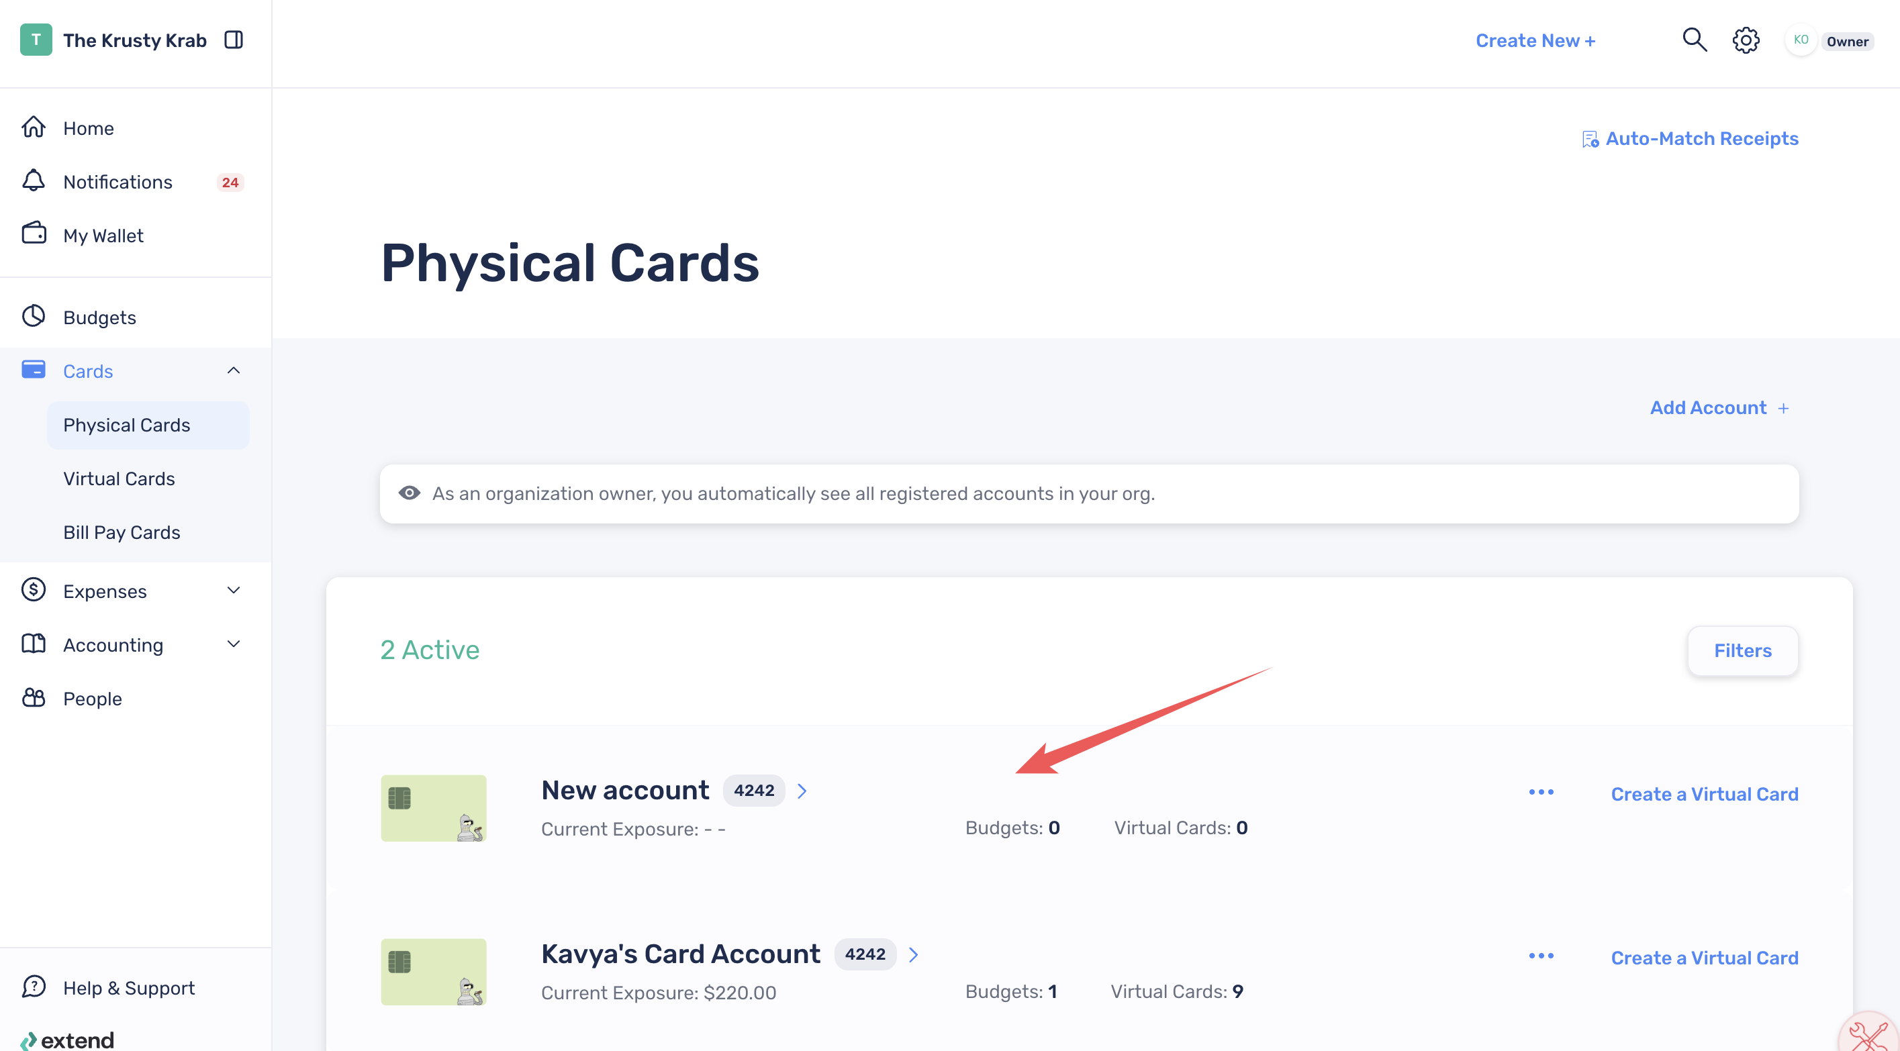
Task: Click the eye icon in info banner
Action: pos(410,493)
